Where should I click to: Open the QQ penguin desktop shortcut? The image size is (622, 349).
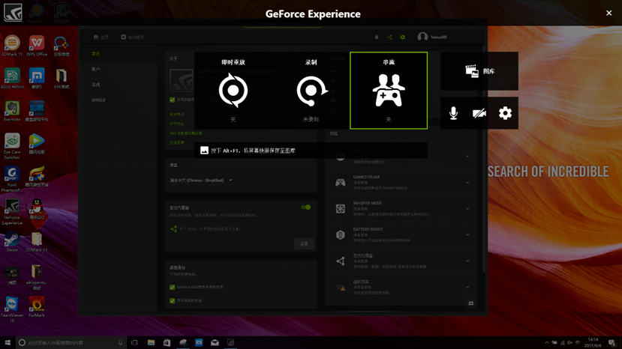(37, 209)
